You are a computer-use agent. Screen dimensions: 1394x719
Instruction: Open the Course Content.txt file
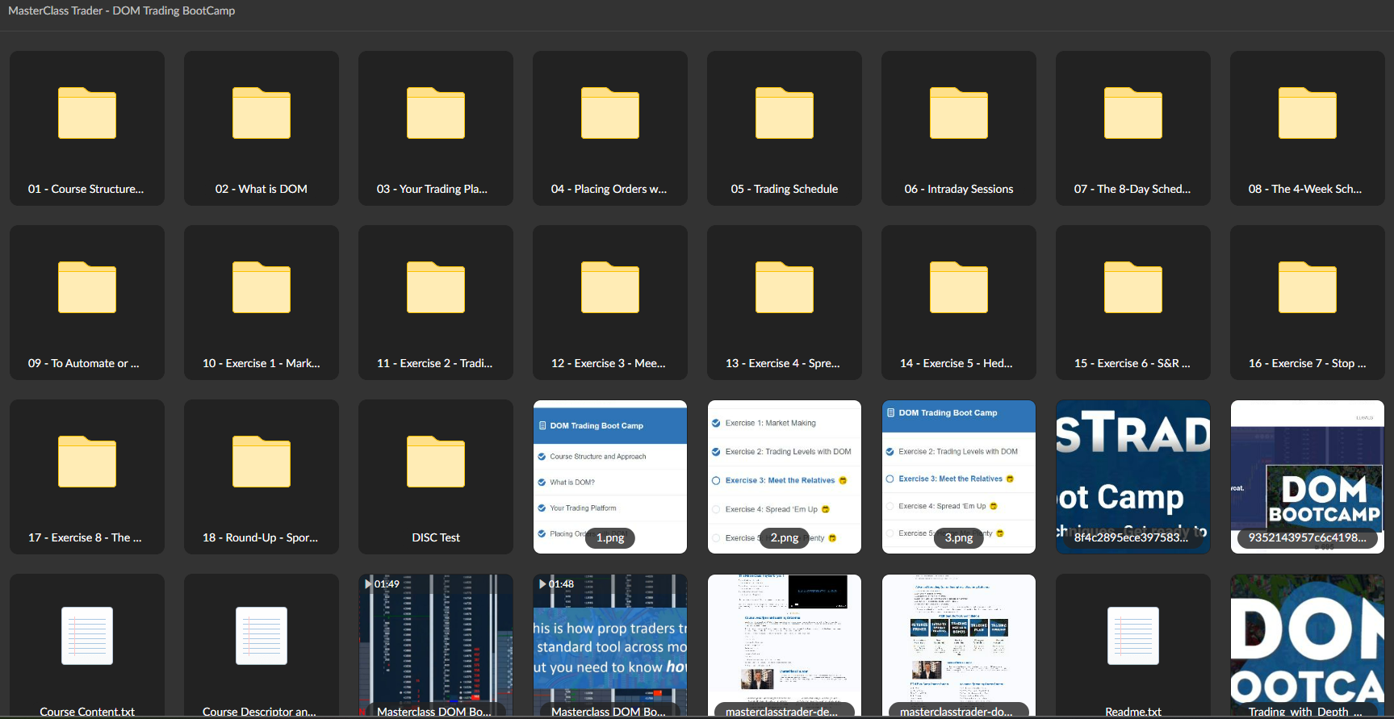(x=87, y=646)
